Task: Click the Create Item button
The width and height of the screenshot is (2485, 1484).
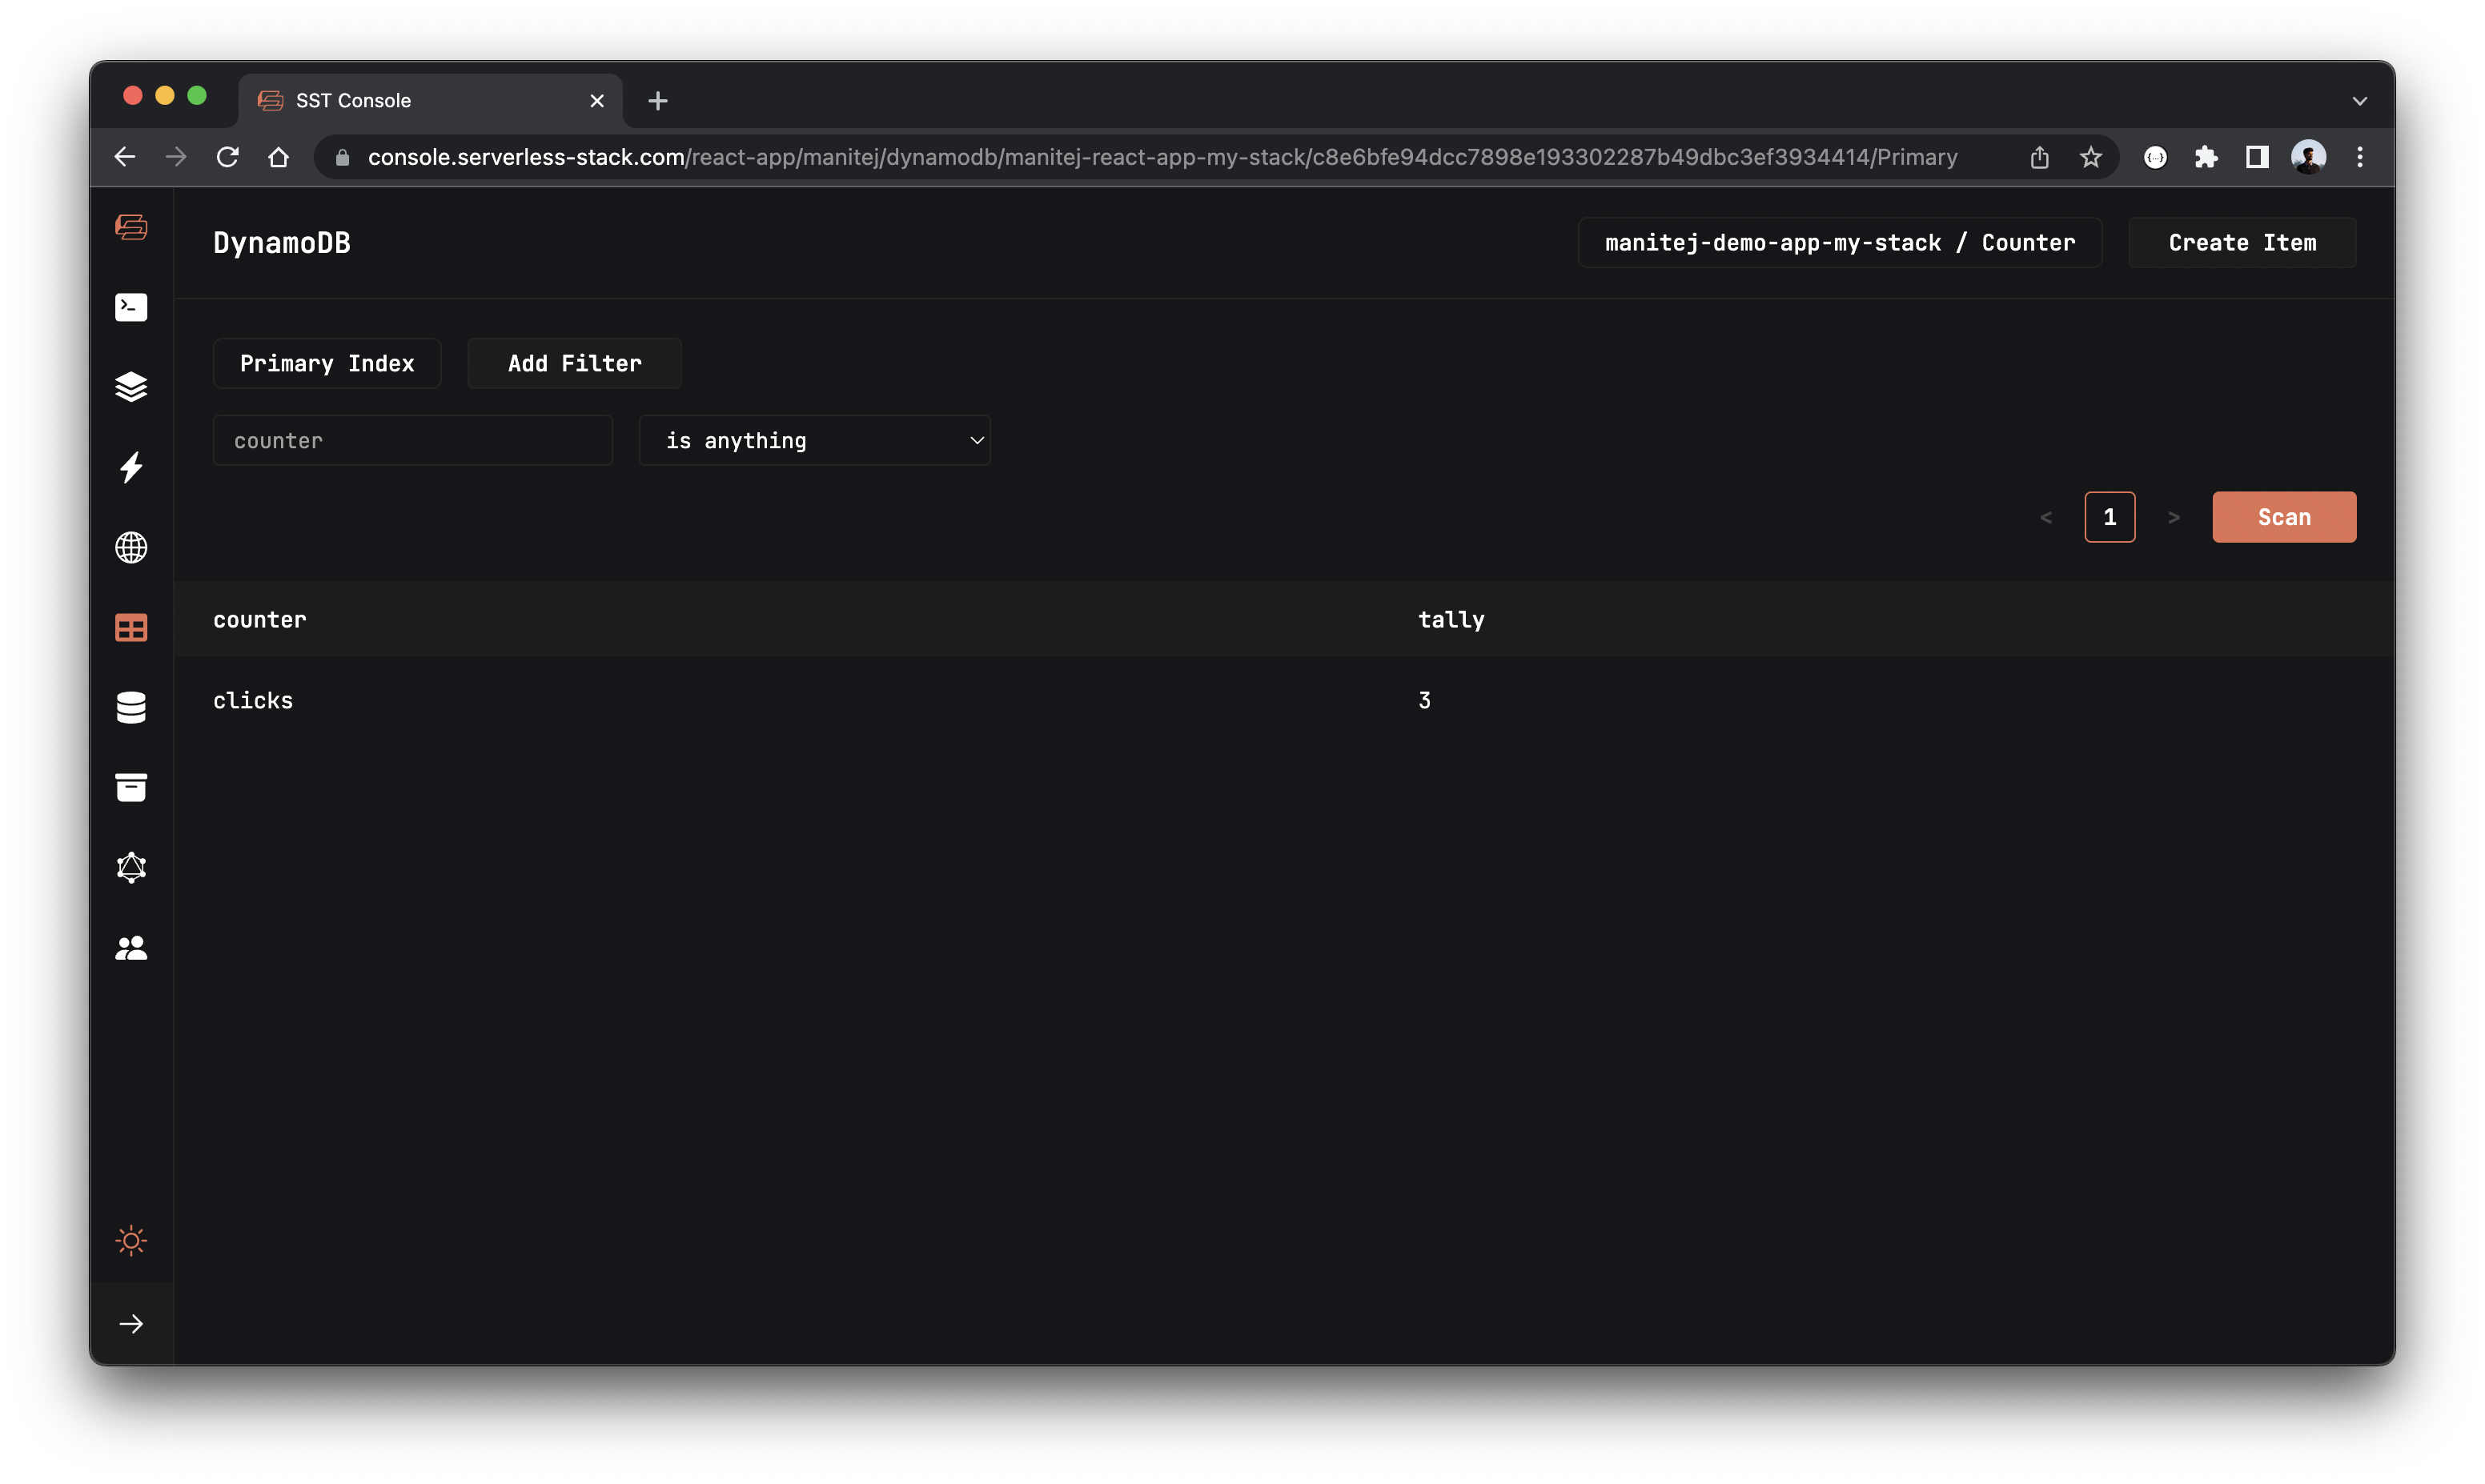Action: (2243, 242)
